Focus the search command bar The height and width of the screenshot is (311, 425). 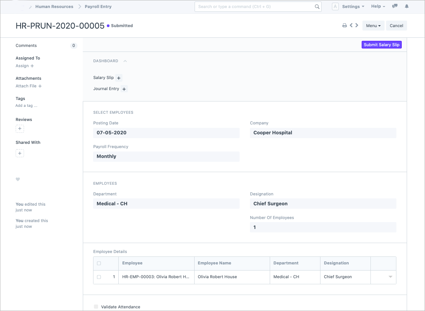[256, 6]
